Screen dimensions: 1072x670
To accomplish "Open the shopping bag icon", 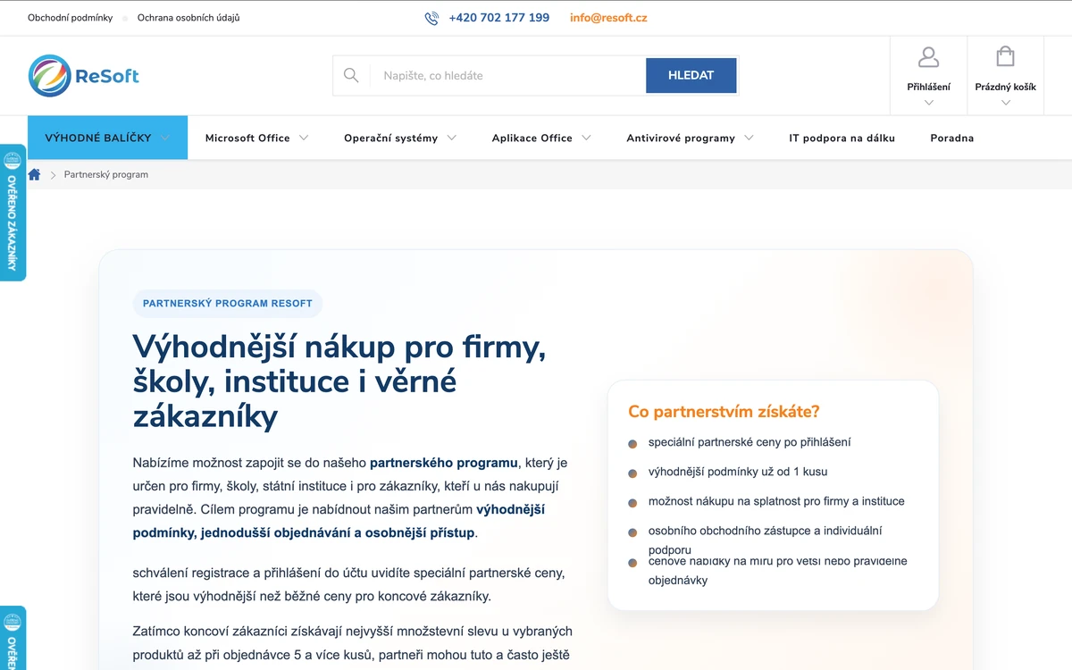I will pyautogui.click(x=1005, y=57).
